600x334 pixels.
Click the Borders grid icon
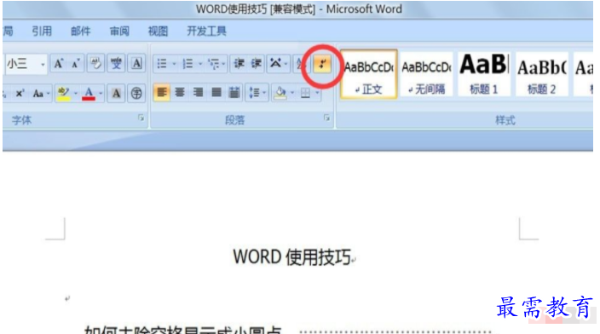tap(305, 93)
